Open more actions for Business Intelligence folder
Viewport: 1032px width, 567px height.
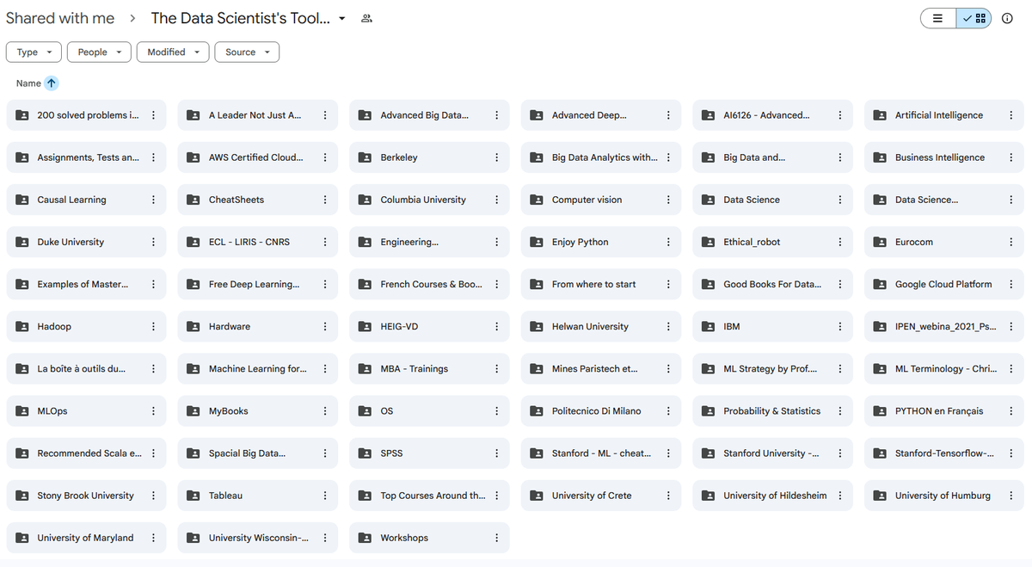point(1011,157)
